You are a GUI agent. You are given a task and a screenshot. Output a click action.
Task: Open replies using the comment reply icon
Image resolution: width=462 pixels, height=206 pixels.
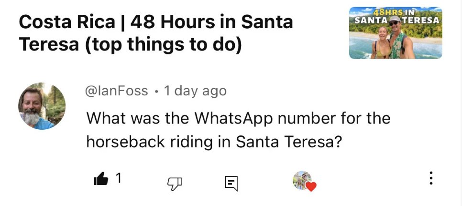(x=231, y=182)
